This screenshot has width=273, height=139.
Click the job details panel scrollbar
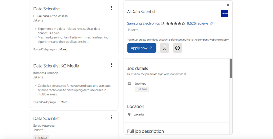(x=231, y=68)
